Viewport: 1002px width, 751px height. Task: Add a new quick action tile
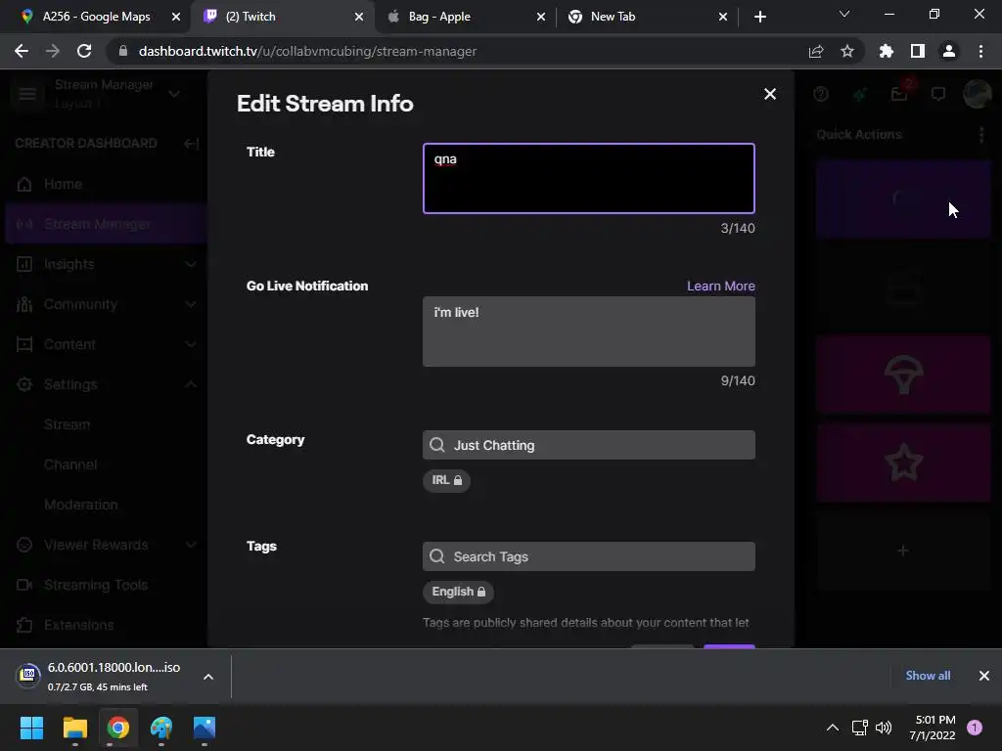coord(903,551)
